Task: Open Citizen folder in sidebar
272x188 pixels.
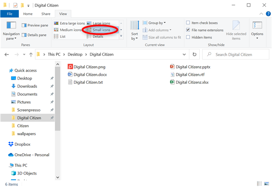Action: (x=20, y=126)
